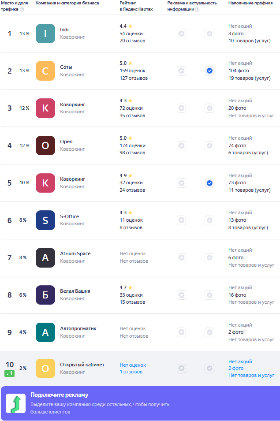Show help tooltip next to 'трафика' header

point(22,9)
